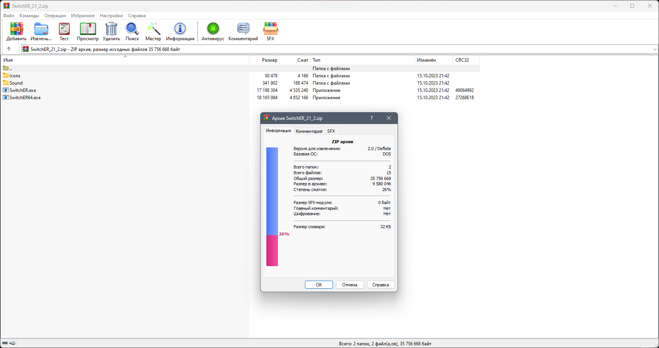Click the status bar total text
The width and height of the screenshot is (659, 348).
coord(385,344)
